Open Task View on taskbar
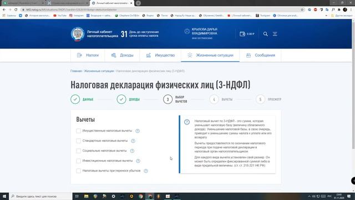Image resolution: width=355 pixels, height=200 pixels. (x=77, y=196)
